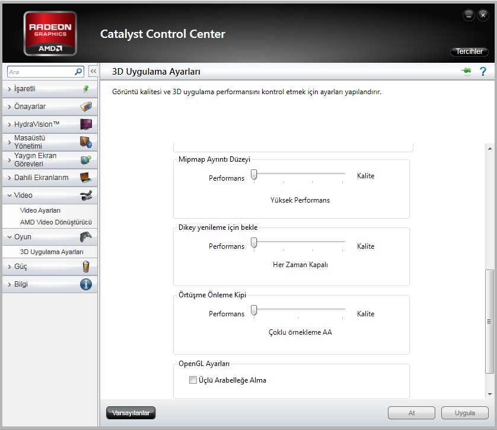Click Kalite label of Mipmap slider
The width and height of the screenshot is (497, 430).
tap(365, 176)
